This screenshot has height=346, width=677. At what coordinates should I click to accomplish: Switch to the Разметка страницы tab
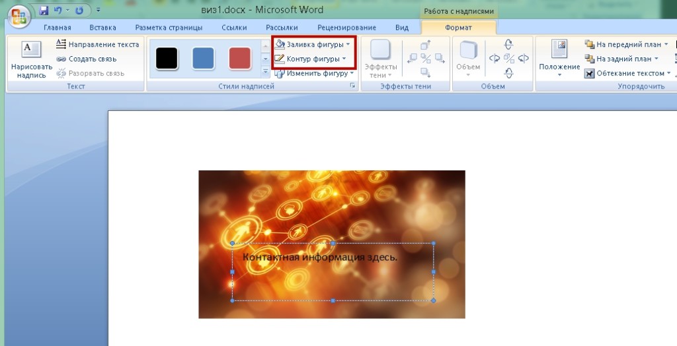pos(169,28)
